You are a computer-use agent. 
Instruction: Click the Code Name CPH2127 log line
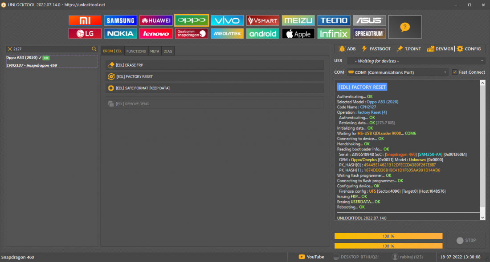[x=356, y=107]
